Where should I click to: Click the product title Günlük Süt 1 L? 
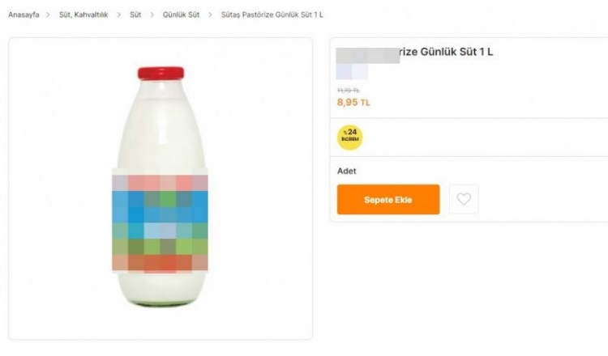tap(447, 53)
